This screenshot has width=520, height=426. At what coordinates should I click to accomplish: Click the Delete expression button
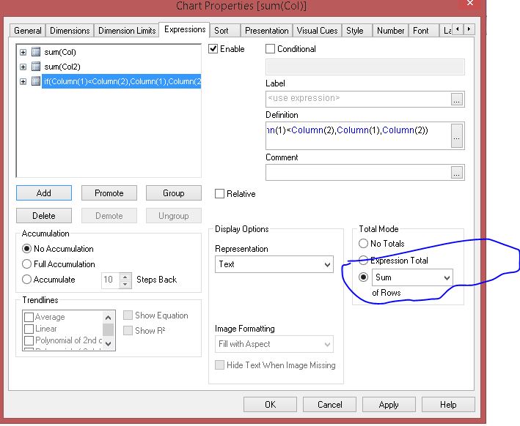pyautogui.click(x=44, y=216)
